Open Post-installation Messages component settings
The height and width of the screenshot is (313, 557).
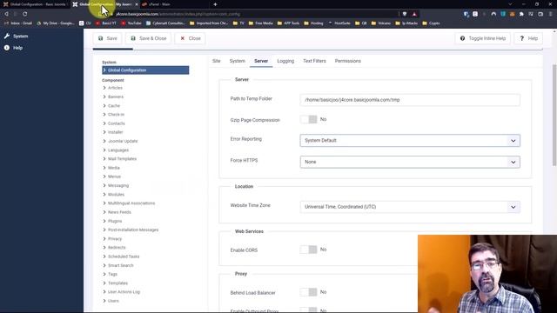pyautogui.click(x=133, y=230)
